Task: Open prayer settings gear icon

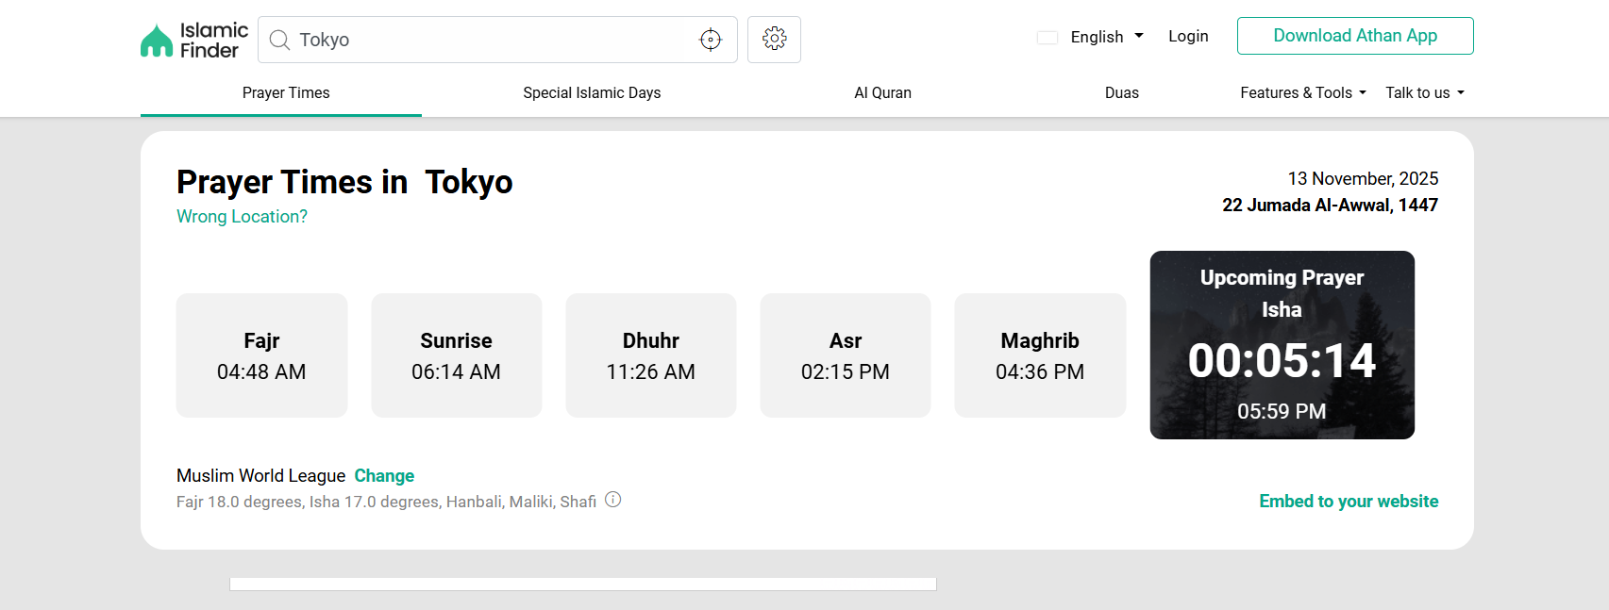Action: [774, 39]
